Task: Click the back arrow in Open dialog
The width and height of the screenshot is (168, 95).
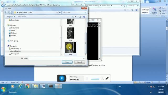Action: [7, 12]
